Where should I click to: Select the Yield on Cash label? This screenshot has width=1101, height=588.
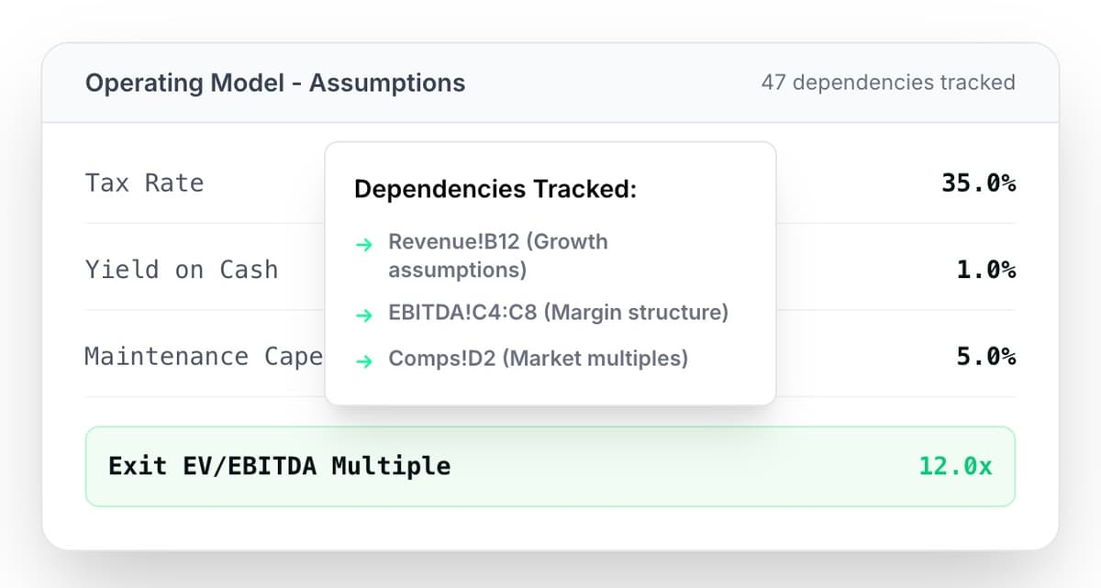pos(181,270)
